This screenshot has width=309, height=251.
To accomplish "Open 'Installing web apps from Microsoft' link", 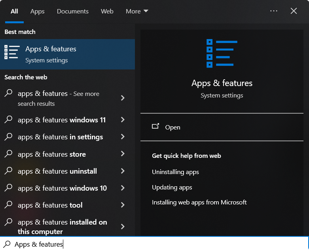I will tap(199, 202).
